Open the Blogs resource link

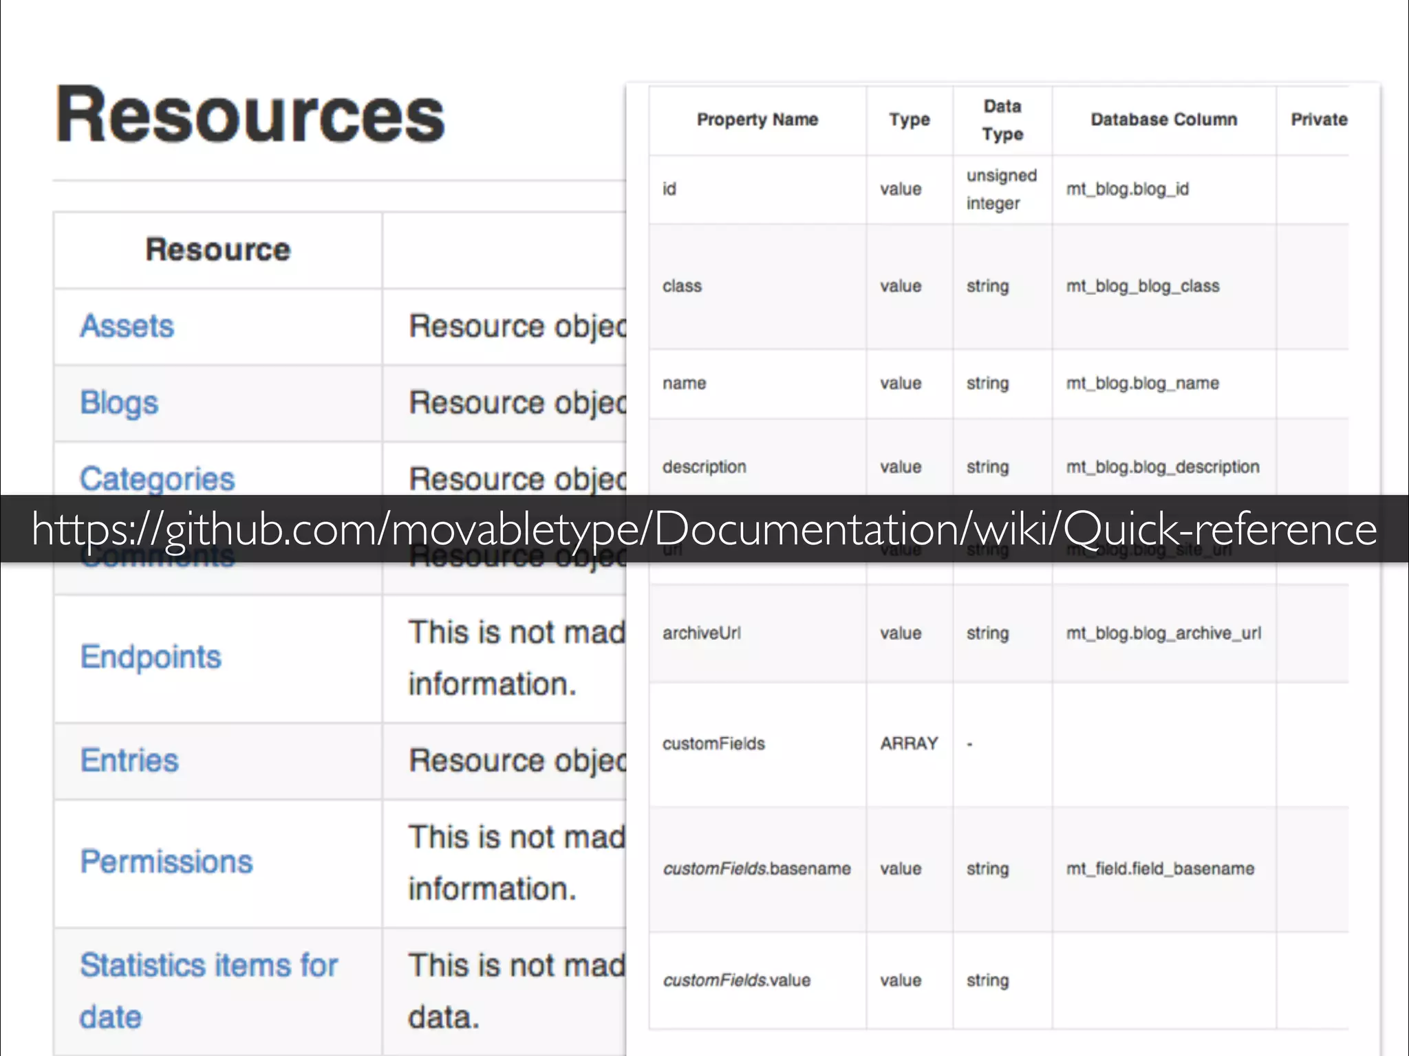point(119,403)
